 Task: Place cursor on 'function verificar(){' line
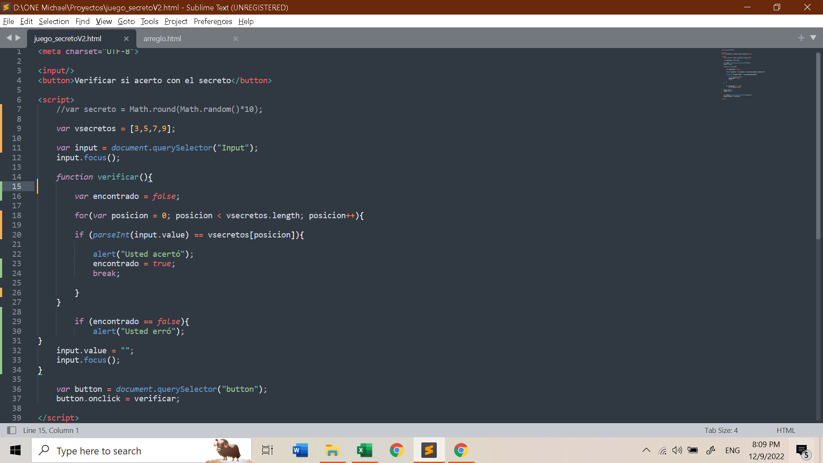click(x=104, y=177)
